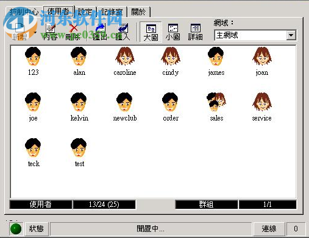Select the user icon cindy
The image size is (309, 238).
(171, 57)
